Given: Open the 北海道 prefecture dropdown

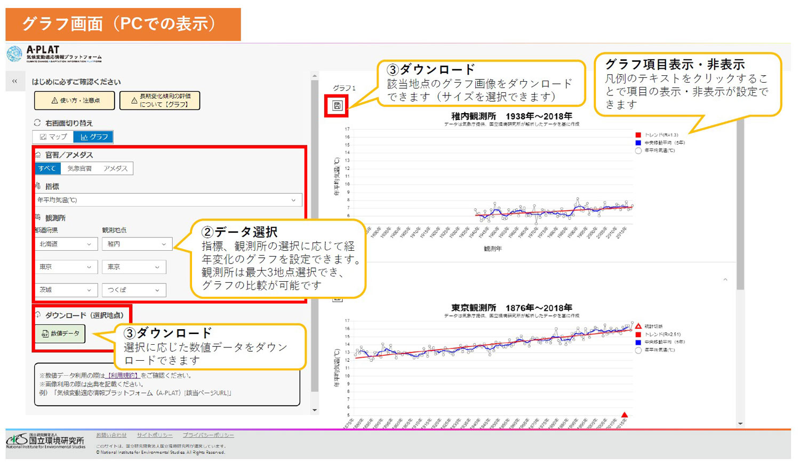Looking at the screenshot, I should click(x=65, y=244).
